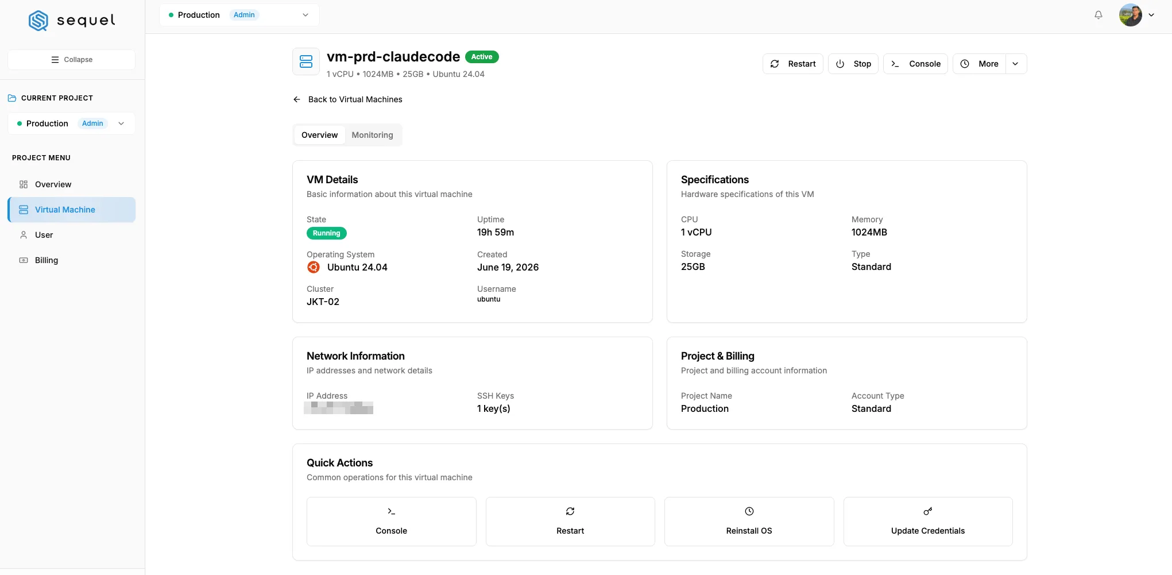Open Overview in project menu
This screenshot has height=575, width=1172.
(x=71, y=184)
